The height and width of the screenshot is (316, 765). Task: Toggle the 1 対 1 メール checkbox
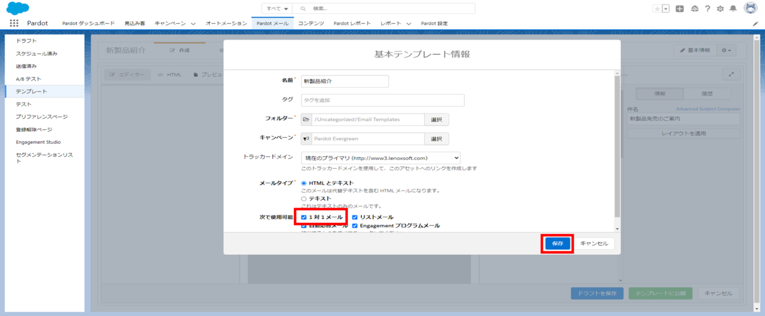(x=304, y=217)
